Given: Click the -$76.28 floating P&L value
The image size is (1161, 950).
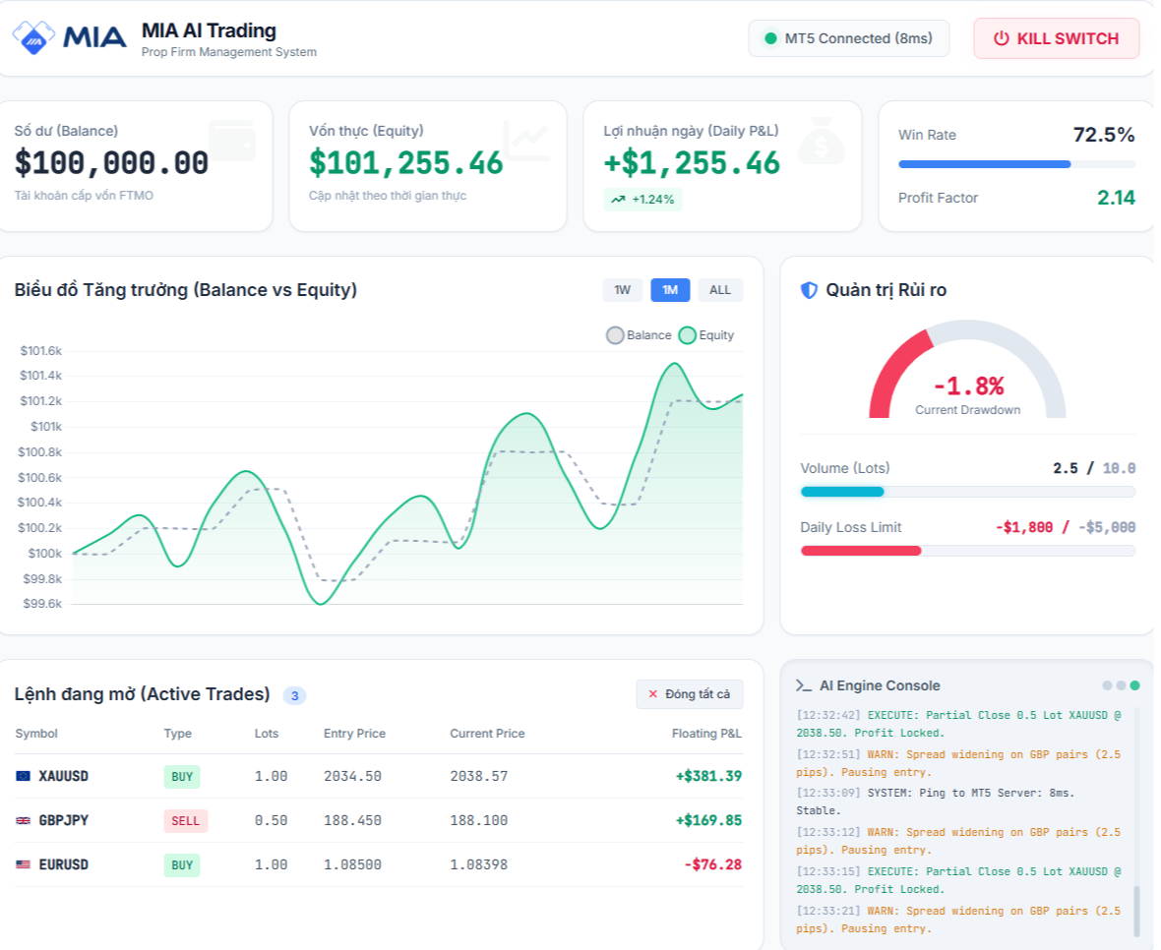Looking at the screenshot, I should 713,864.
